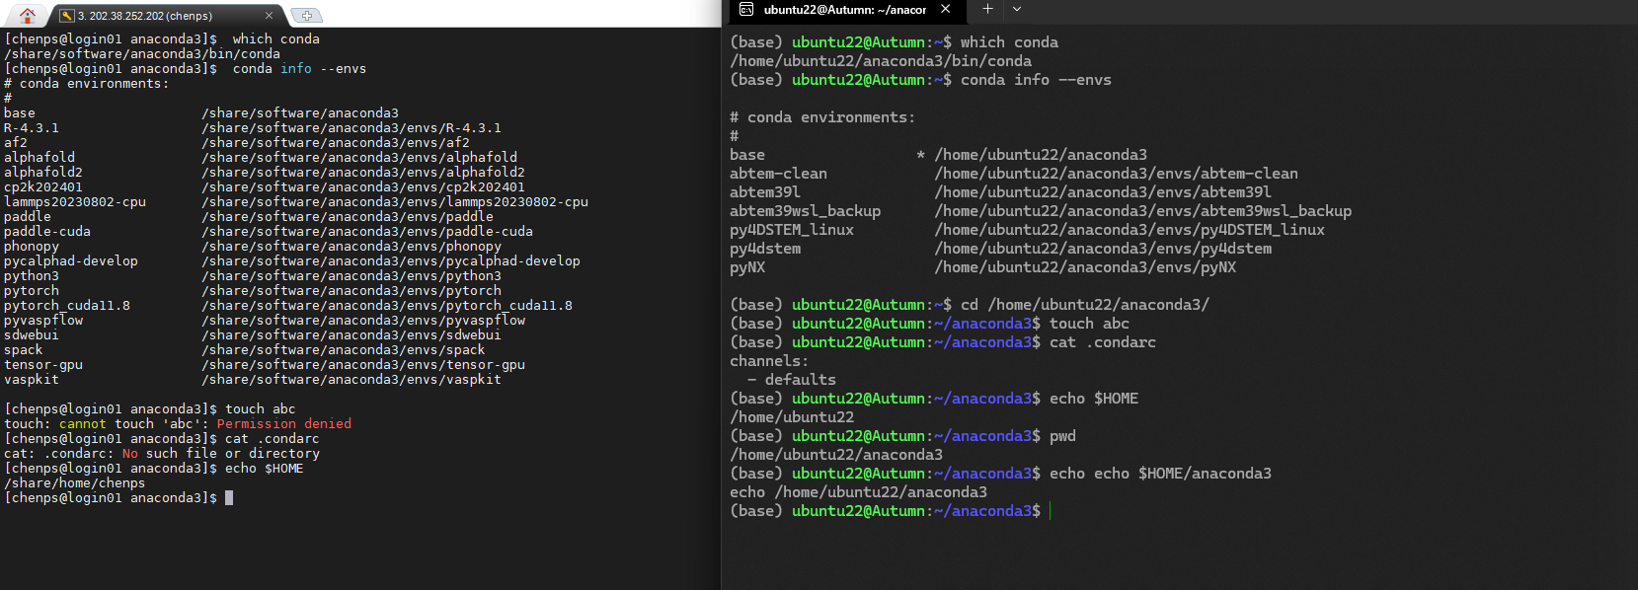Click the af2 environment name
Screen dimensions: 1638x590
[16, 143]
